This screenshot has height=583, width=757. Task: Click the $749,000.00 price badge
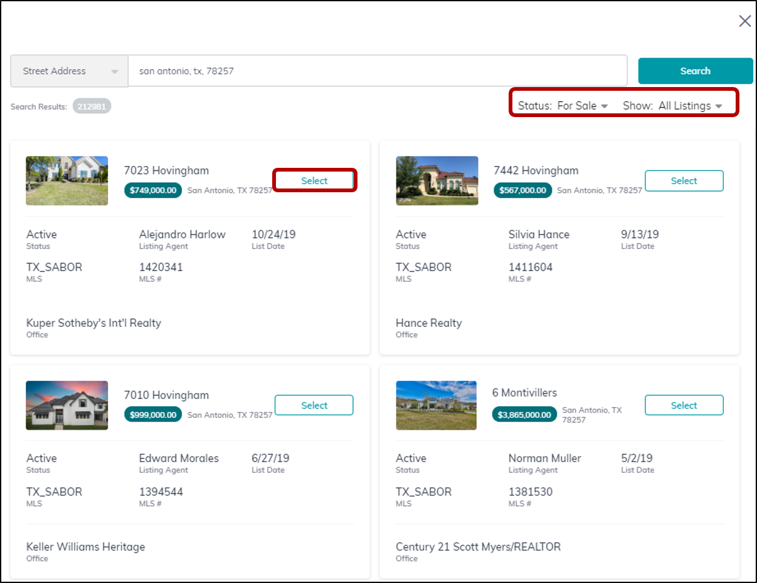153,190
